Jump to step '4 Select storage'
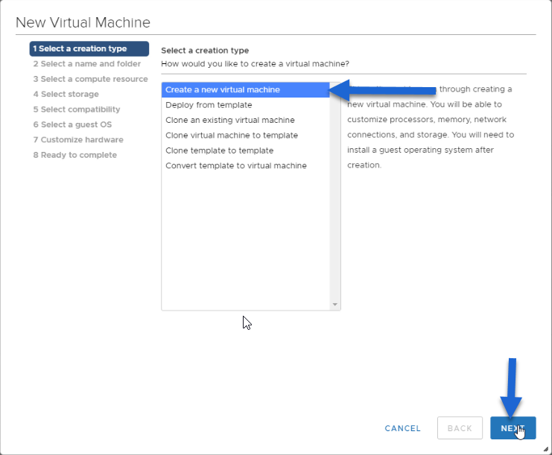552x455 pixels. click(66, 94)
